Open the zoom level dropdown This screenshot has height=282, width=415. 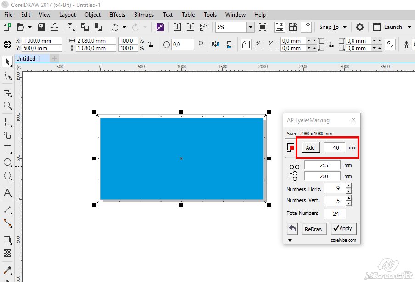pyautogui.click(x=250, y=27)
